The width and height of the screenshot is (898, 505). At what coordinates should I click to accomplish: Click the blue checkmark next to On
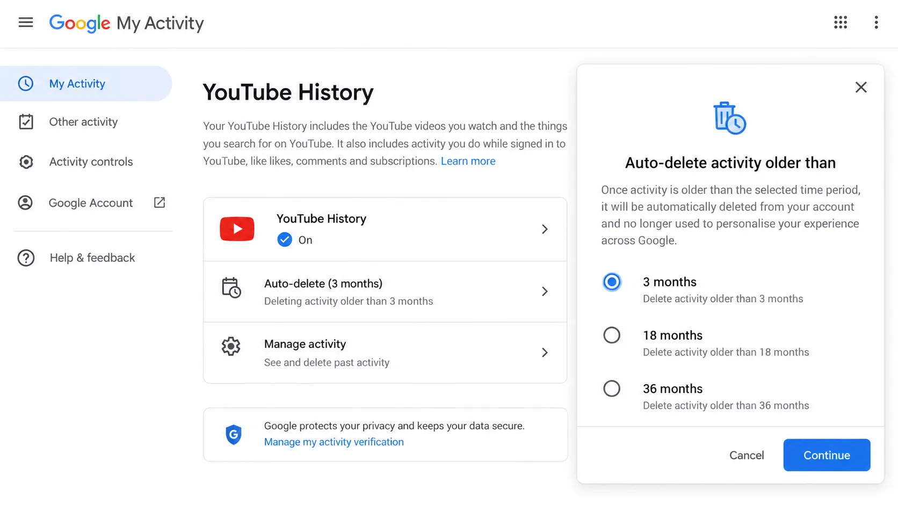pos(285,240)
